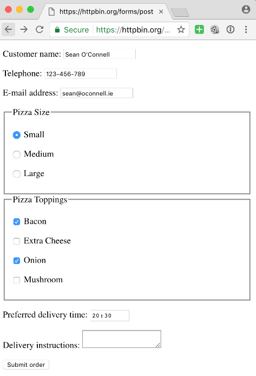This screenshot has height=376, width=256.
Task: Tick the Mushroom topping checkbox
Action: (17, 280)
